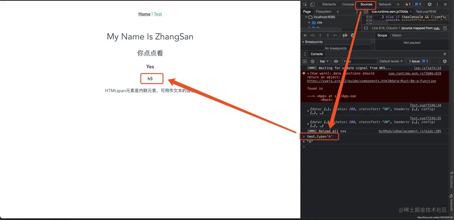Toggle device toolbar icon in DevTools
Screen dimensions: 454x220
pos(312,4)
